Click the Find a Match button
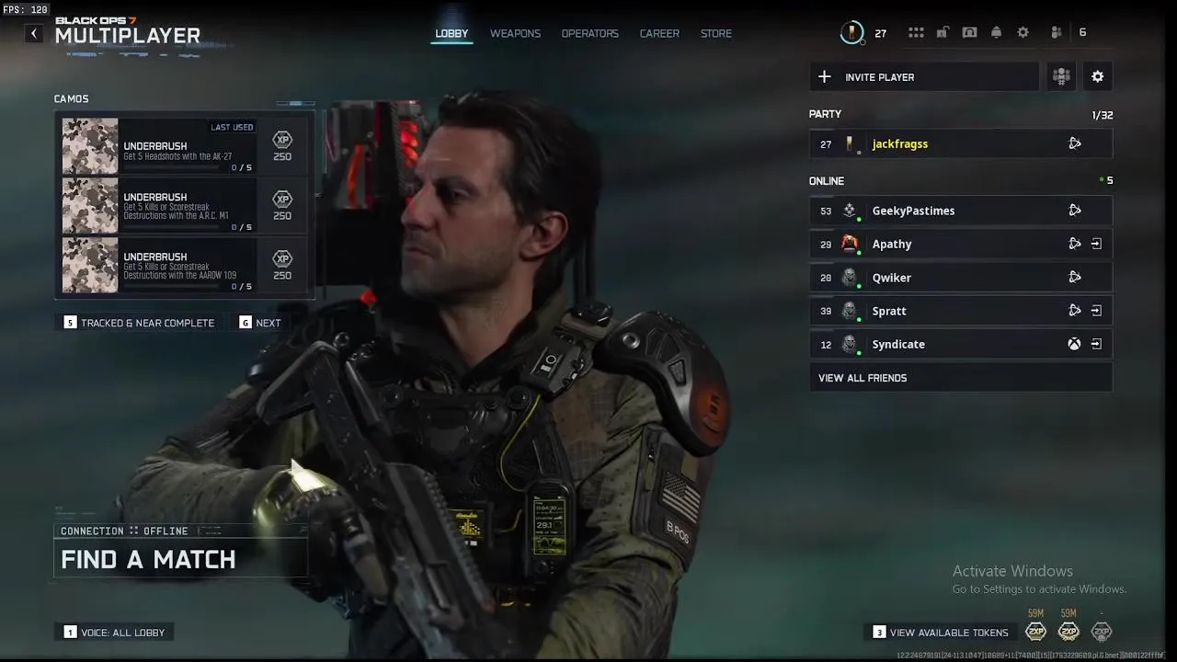The image size is (1177, 662). [x=180, y=559]
